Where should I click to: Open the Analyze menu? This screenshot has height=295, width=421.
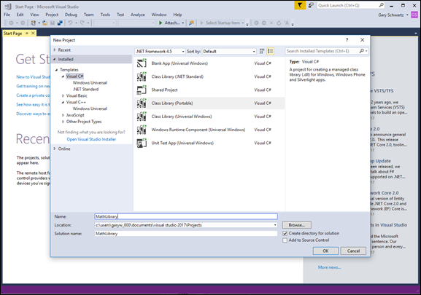click(138, 15)
